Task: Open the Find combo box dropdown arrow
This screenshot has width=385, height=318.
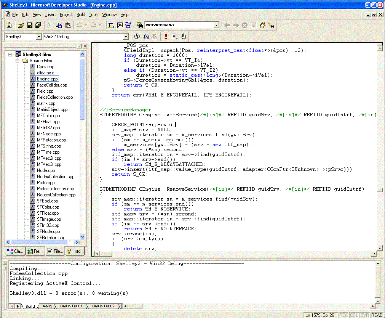Action: (216, 25)
